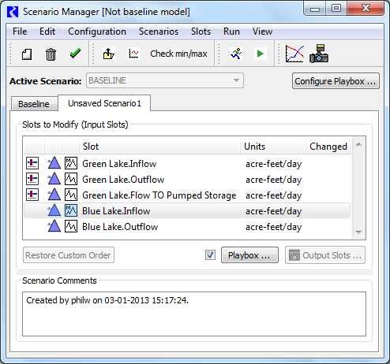
Task: Click the green checkmark icon
Action: tap(75, 54)
